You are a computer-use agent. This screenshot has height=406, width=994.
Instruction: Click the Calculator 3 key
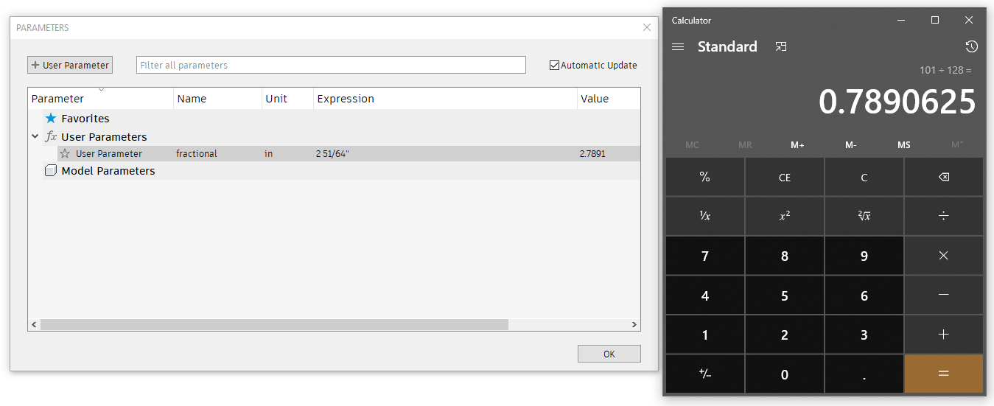[x=864, y=335]
